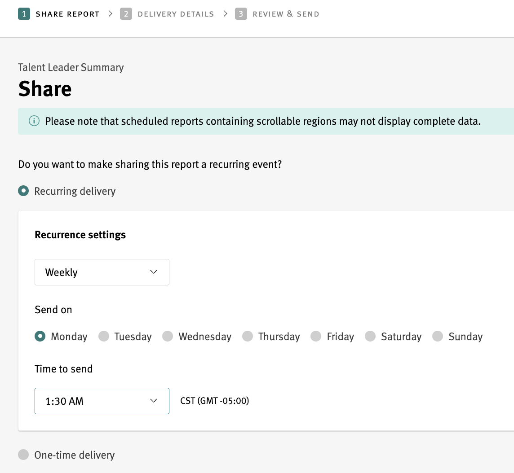This screenshot has height=473, width=514.
Task: Click the recurring event question text
Action: (150, 164)
